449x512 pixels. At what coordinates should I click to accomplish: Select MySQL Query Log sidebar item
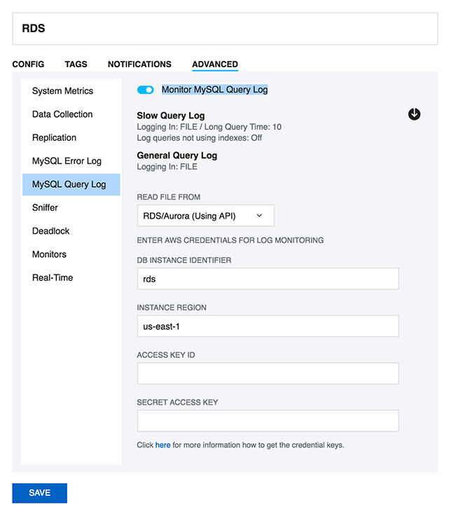pyautogui.click(x=69, y=184)
